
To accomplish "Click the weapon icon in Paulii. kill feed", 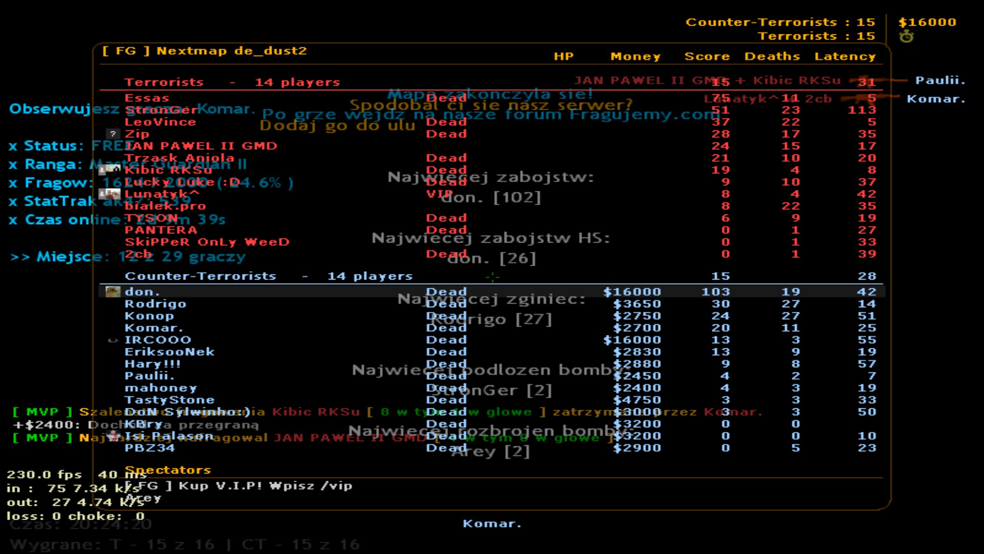I will (877, 80).
